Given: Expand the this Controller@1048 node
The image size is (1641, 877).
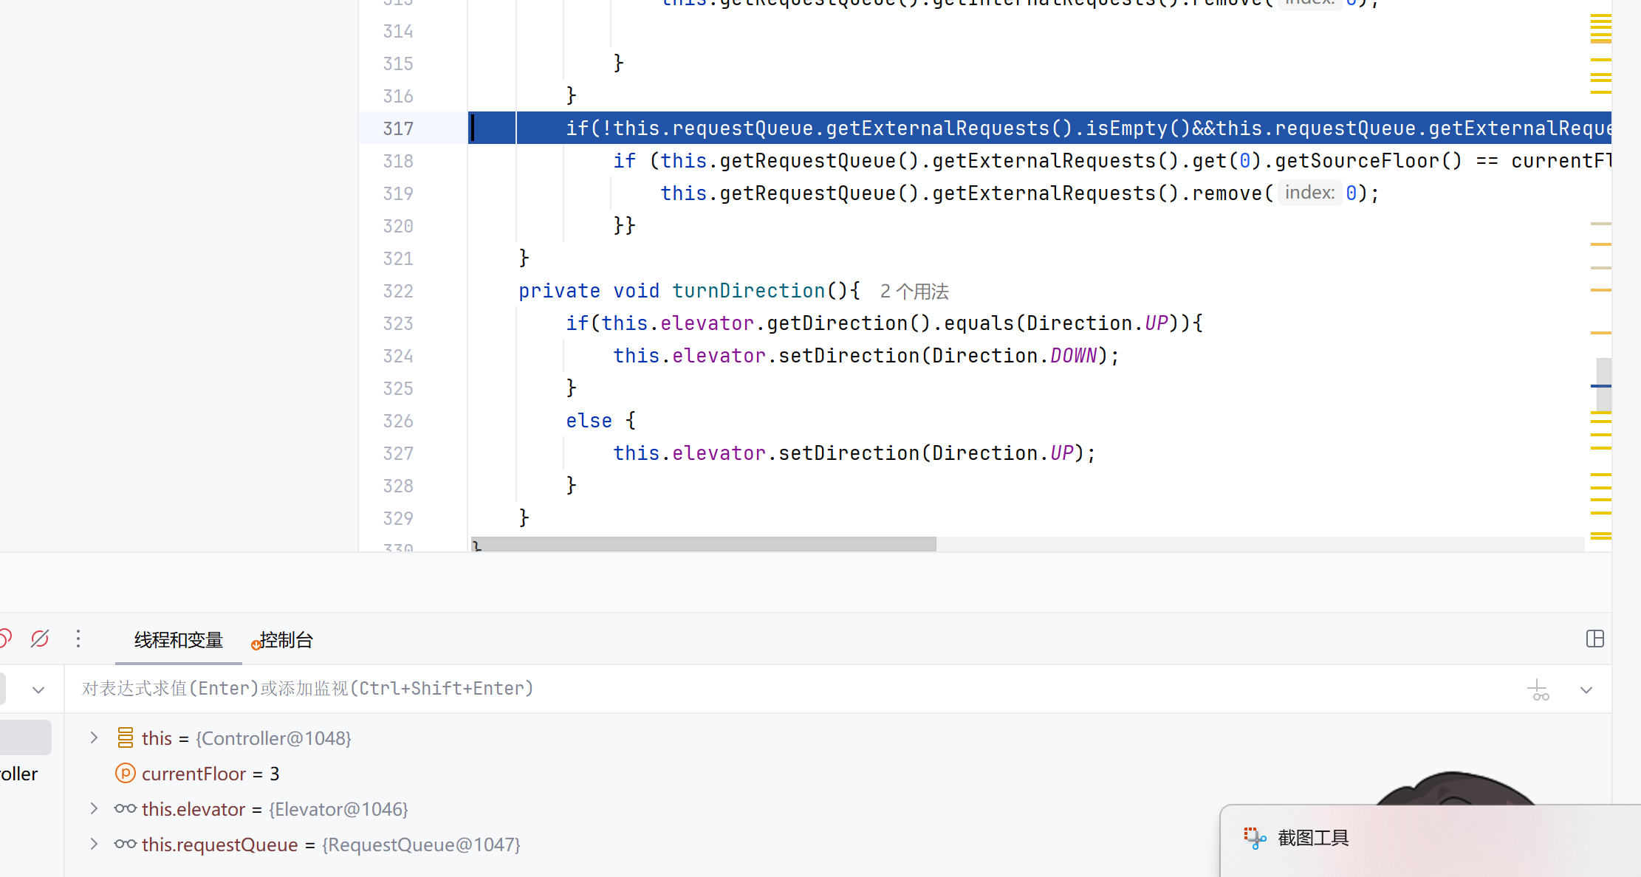Looking at the screenshot, I should pos(94,737).
